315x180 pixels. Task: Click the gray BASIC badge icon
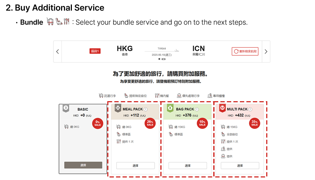point(66,108)
